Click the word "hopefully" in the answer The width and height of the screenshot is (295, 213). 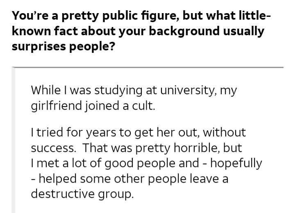[236, 163]
